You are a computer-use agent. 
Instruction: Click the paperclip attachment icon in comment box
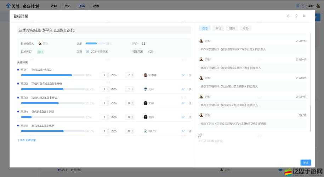(200, 135)
